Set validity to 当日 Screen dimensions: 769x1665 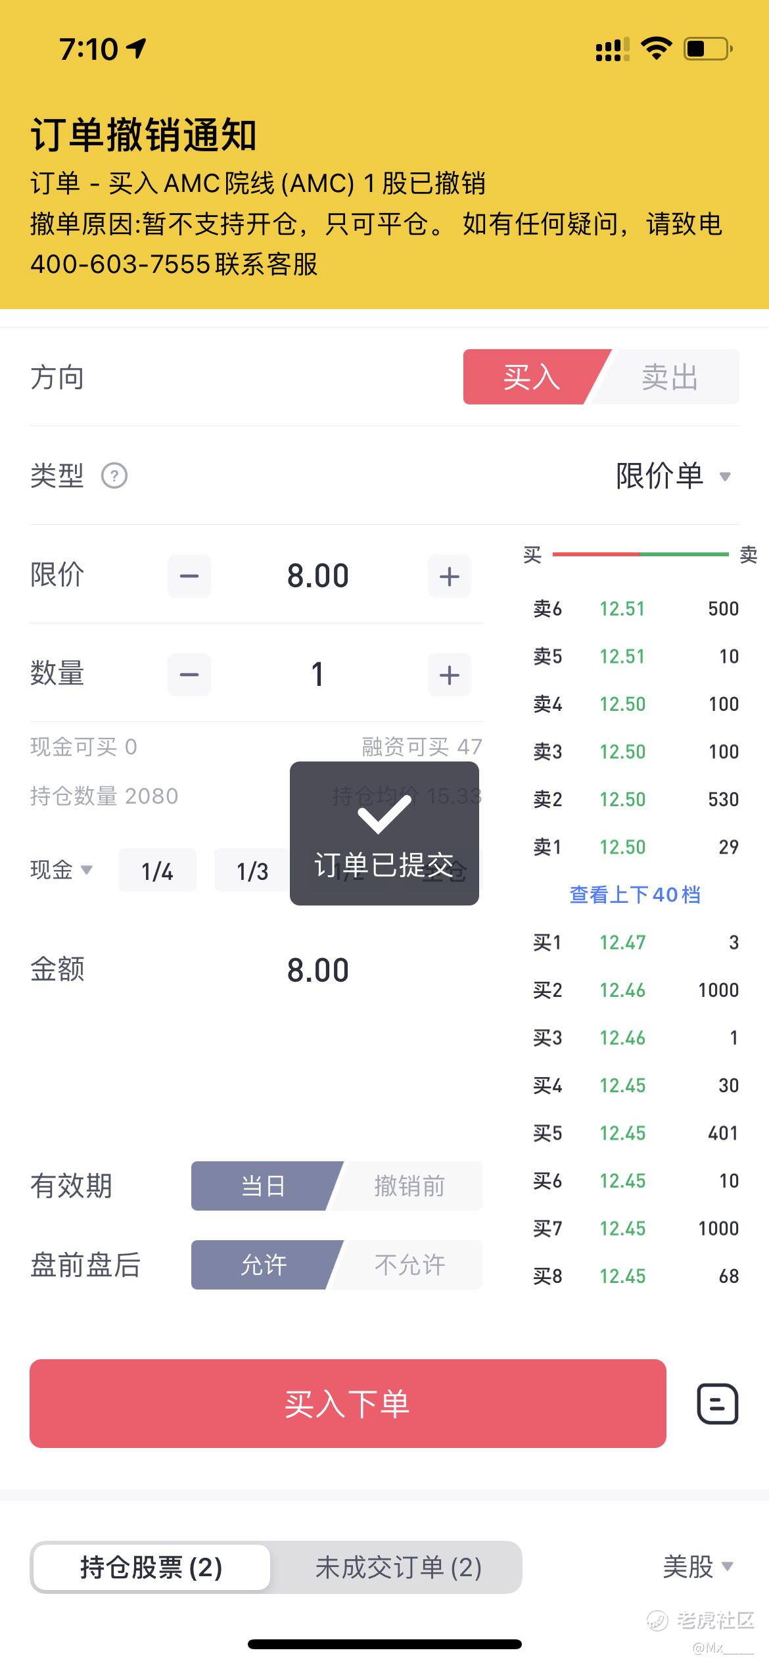(264, 1186)
